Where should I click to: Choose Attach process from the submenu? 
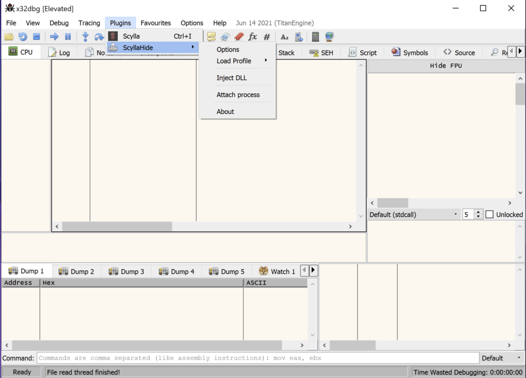238,94
